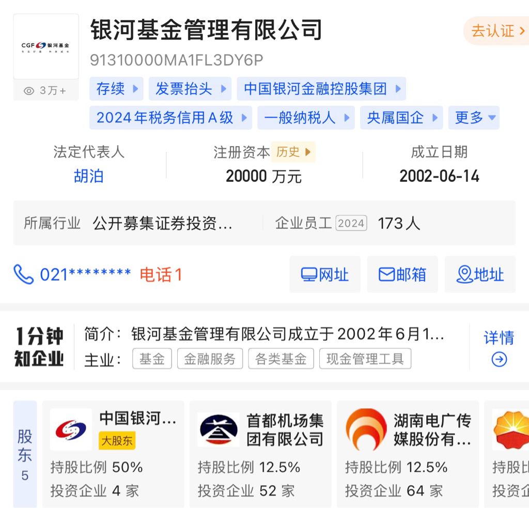Click the 湖南电广传媒 shareholder logo icon
This screenshot has height=508, width=529.
click(x=366, y=429)
